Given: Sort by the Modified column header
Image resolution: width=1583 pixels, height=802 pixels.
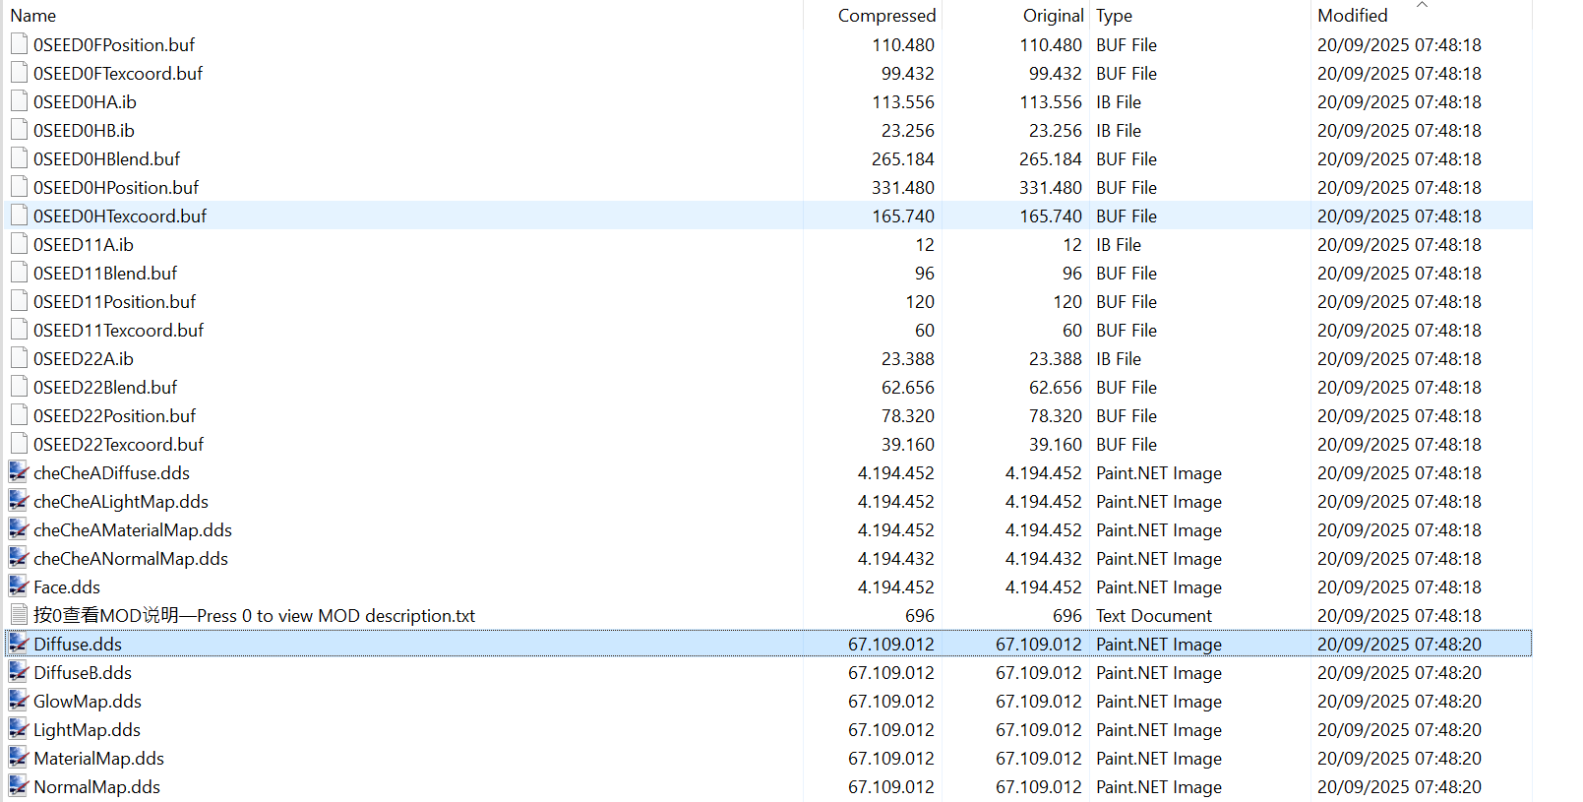Looking at the screenshot, I should coord(1353,16).
